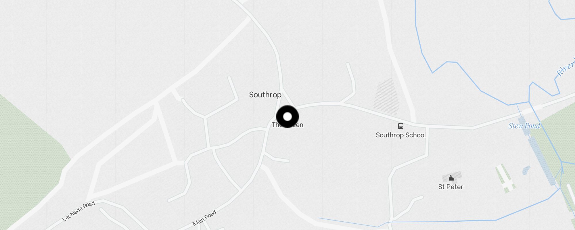Screen dimensions: 575x230
Task: Click the Southrop School label
Action: (x=400, y=135)
